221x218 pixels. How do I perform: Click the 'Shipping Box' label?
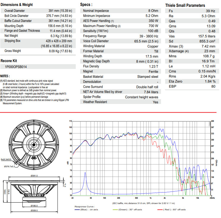point(12,41)
